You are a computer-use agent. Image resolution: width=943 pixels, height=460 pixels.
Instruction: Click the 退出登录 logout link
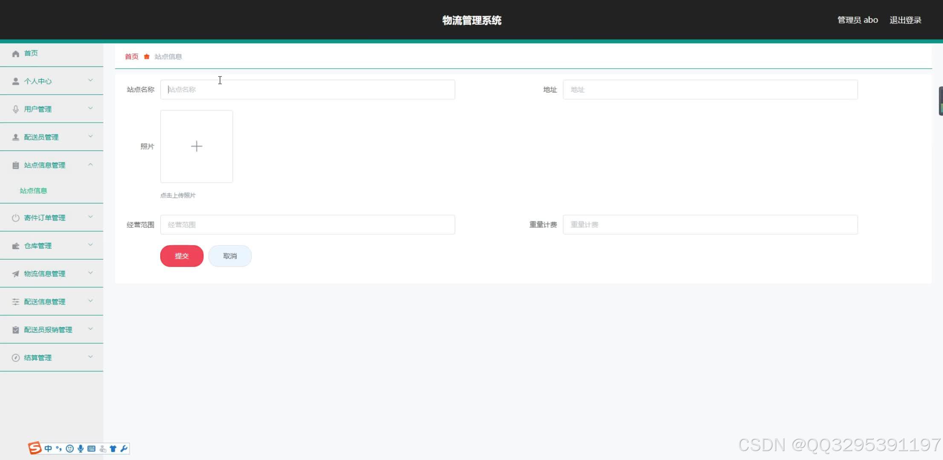[905, 20]
